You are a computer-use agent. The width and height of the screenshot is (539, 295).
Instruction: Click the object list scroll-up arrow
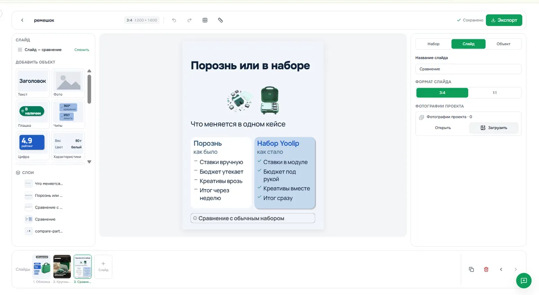pos(89,71)
